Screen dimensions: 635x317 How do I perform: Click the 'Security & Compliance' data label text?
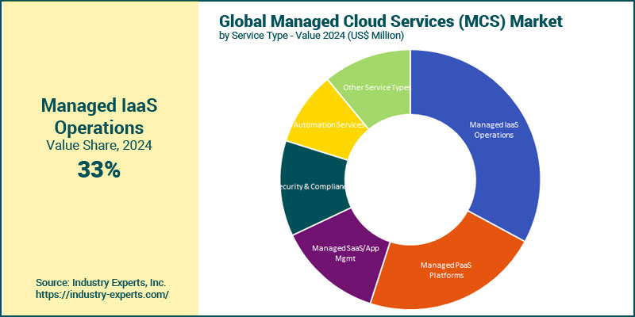(311, 186)
